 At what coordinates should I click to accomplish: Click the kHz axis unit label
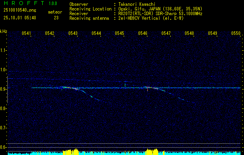(3, 31)
